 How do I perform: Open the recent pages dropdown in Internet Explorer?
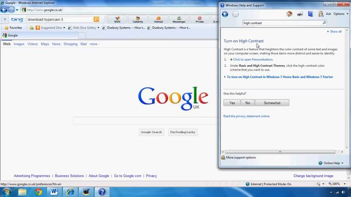pos(17,10)
